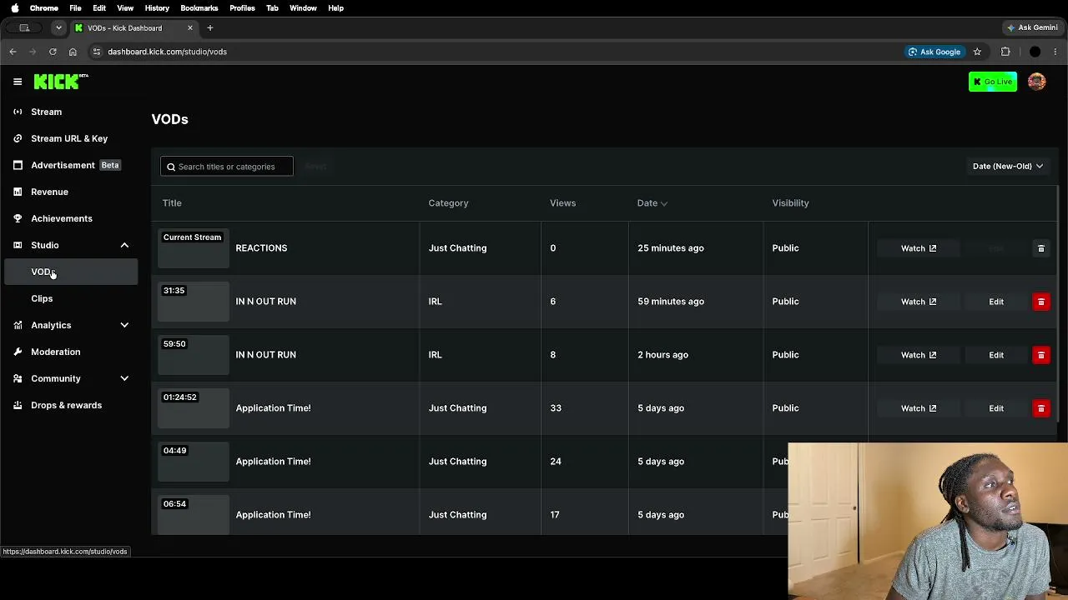This screenshot has height=600, width=1068.
Task: Open the 04:49 VOD thumbnail
Action: (194, 462)
